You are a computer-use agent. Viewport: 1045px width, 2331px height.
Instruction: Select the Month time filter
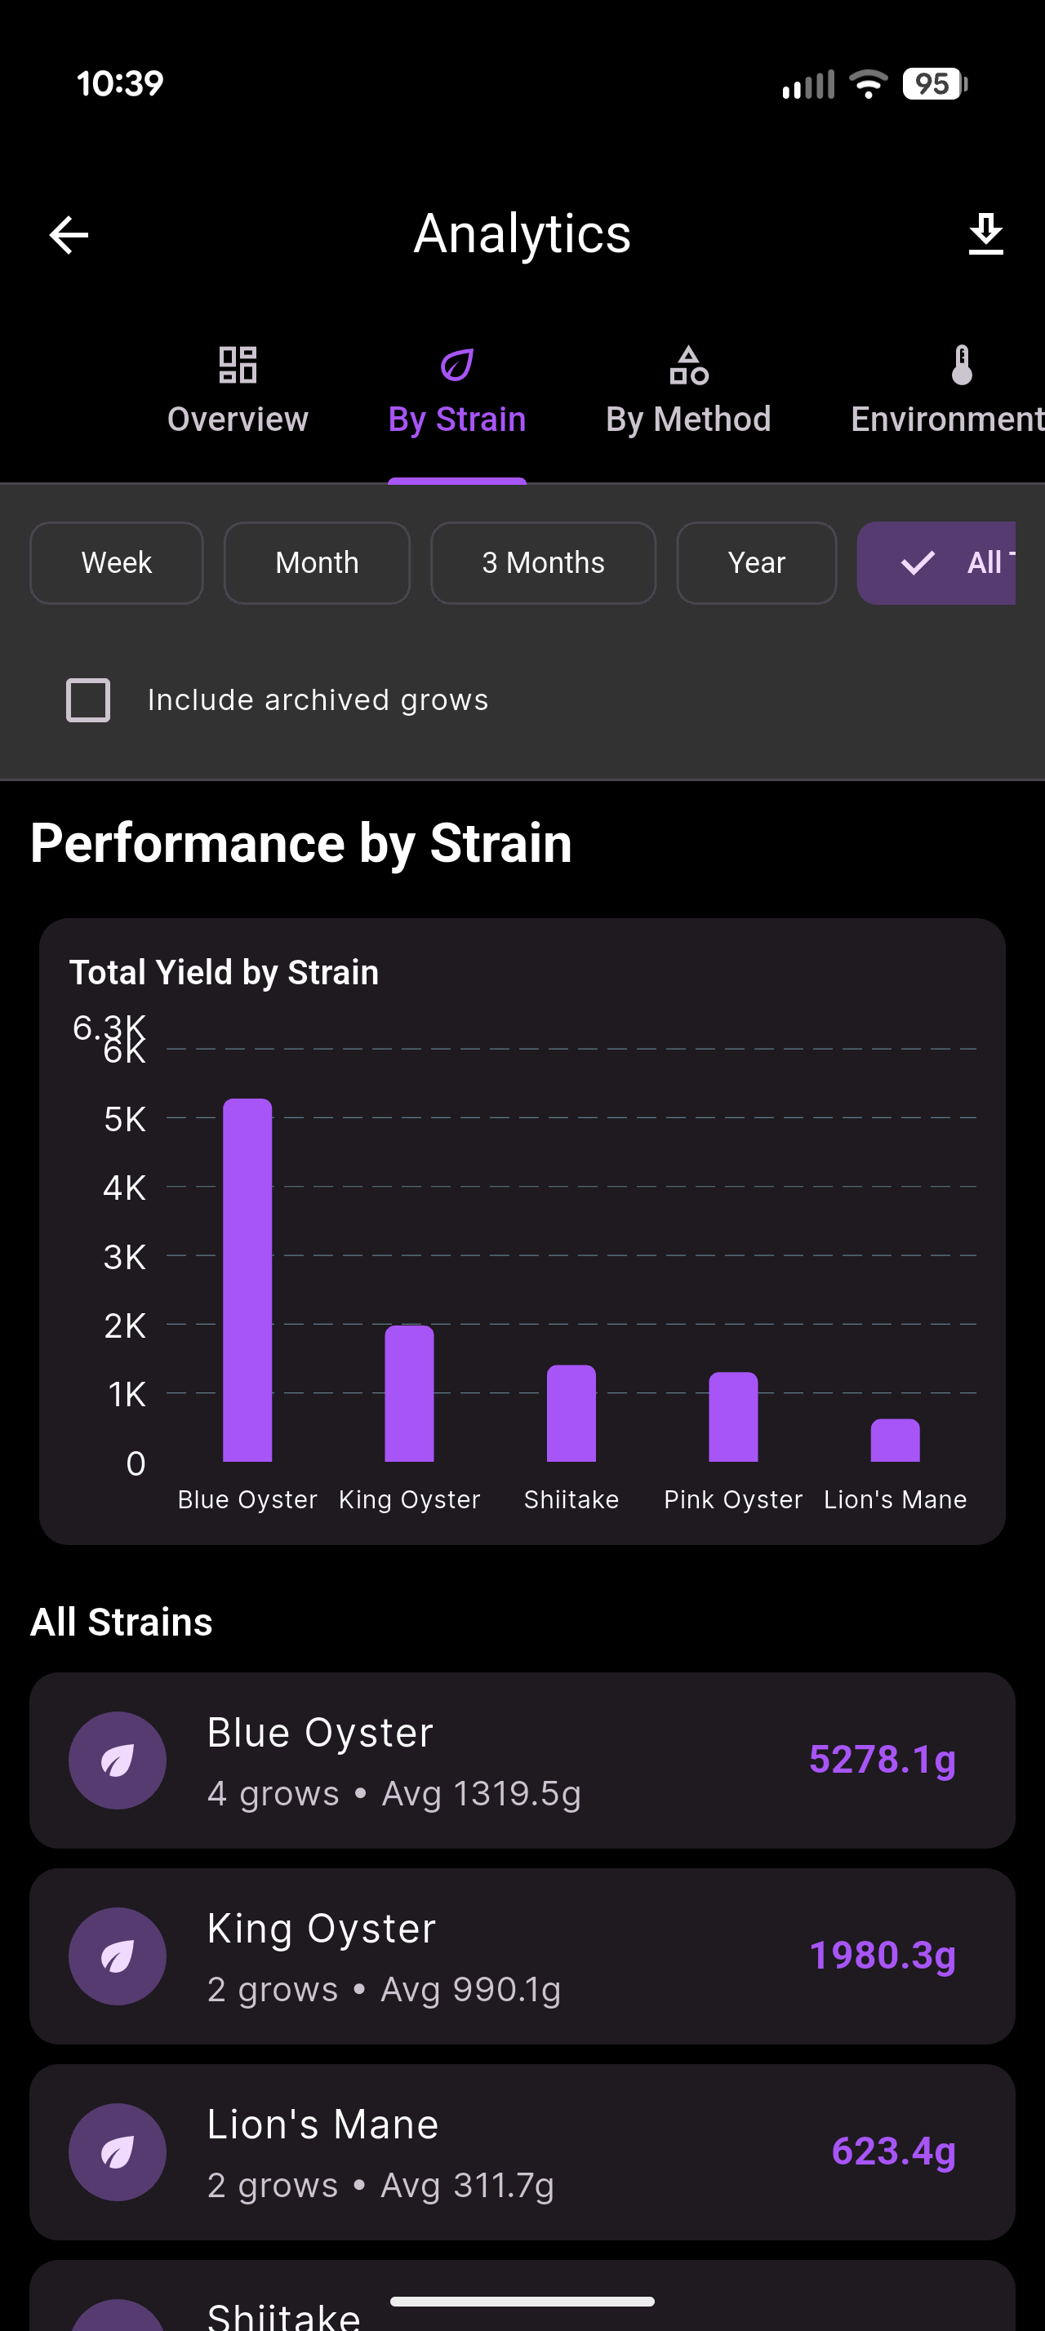tap(317, 563)
